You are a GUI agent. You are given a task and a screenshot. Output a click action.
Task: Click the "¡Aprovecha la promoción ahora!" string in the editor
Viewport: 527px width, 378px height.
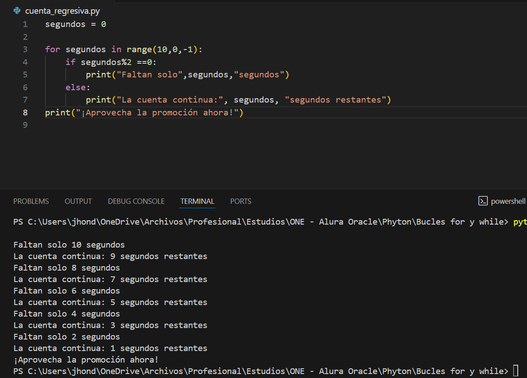point(158,113)
